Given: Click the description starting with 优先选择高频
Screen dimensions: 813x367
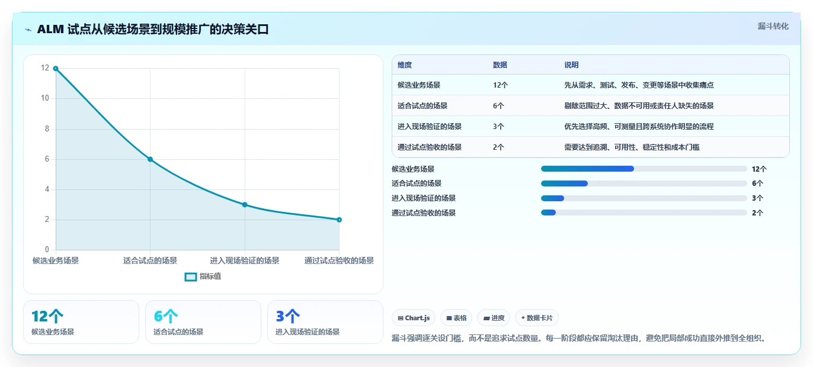Looking at the screenshot, I should click(639, 127).
